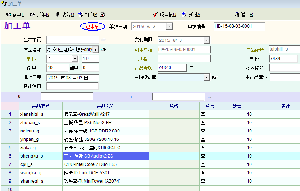Click the ellipsis button next to field b

click(x=209, y=97)
